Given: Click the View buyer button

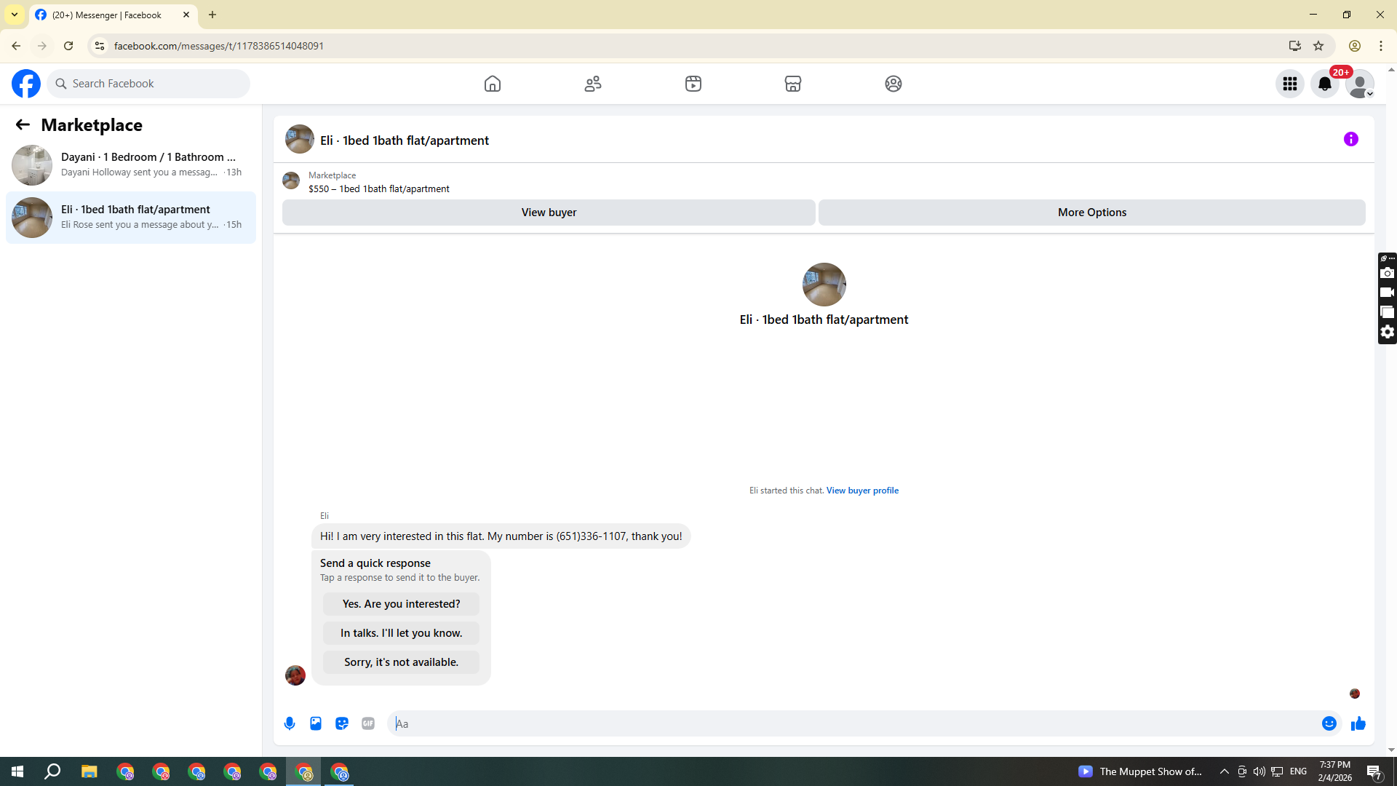Looking at the screenshot, I should 549,213.
